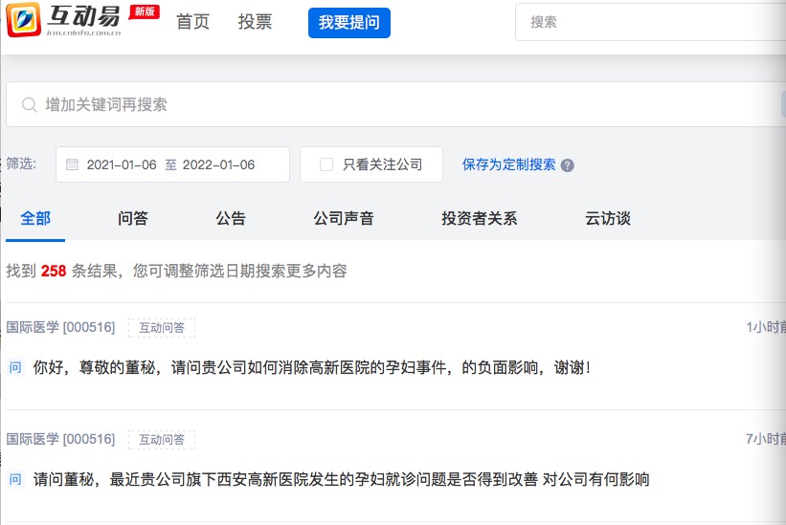Click the 问 icon of first question
The height and width of the screenshot is (525, 786).
coord(15,367)
